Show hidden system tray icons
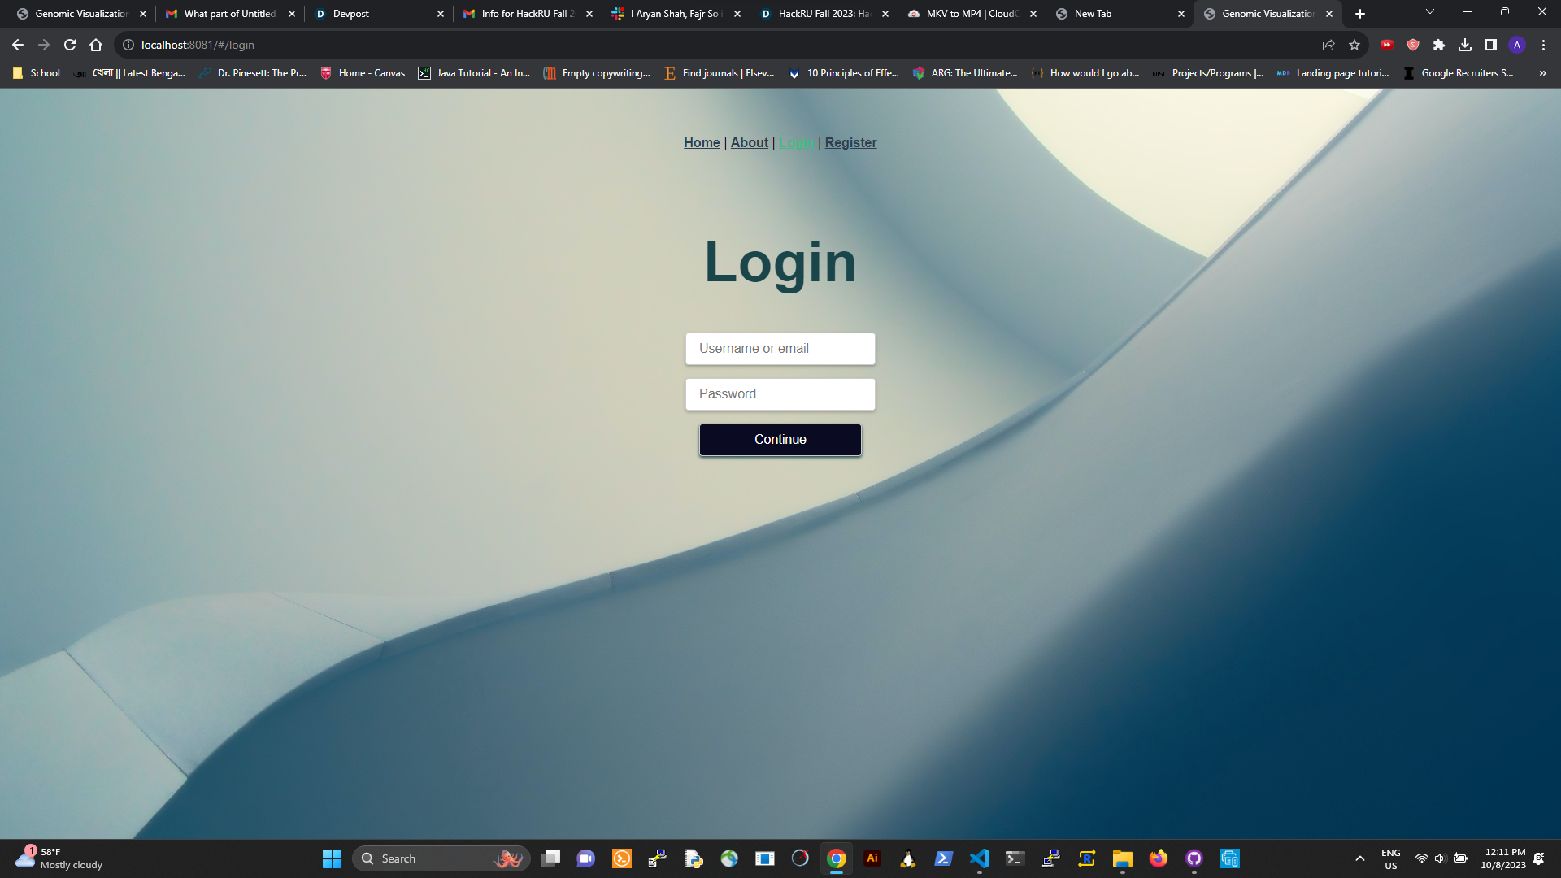 click(1359, 858)
